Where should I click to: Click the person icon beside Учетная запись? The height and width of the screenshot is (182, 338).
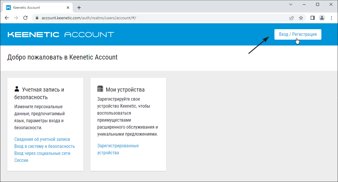coord(17,89)
